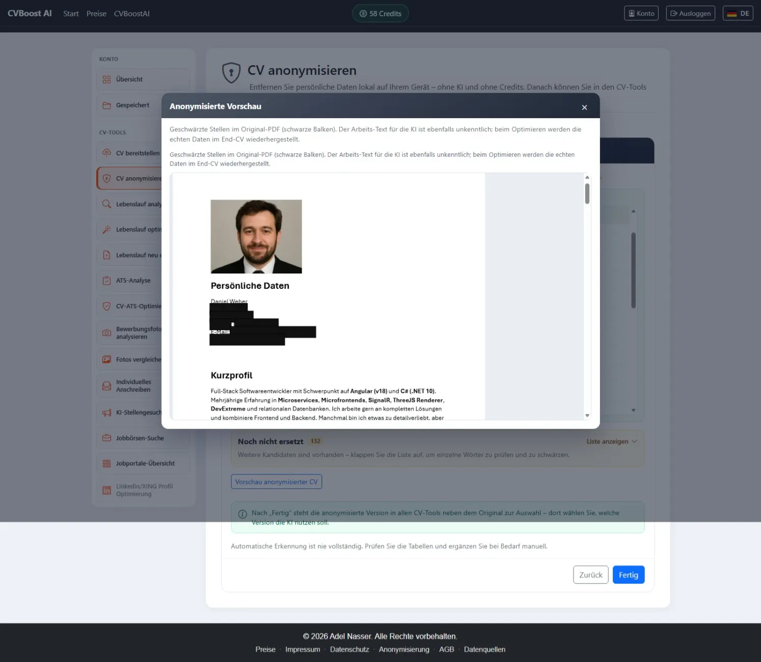Open the Start nav item
Viewport: 761px width, 662px height.
pos(71,14)
